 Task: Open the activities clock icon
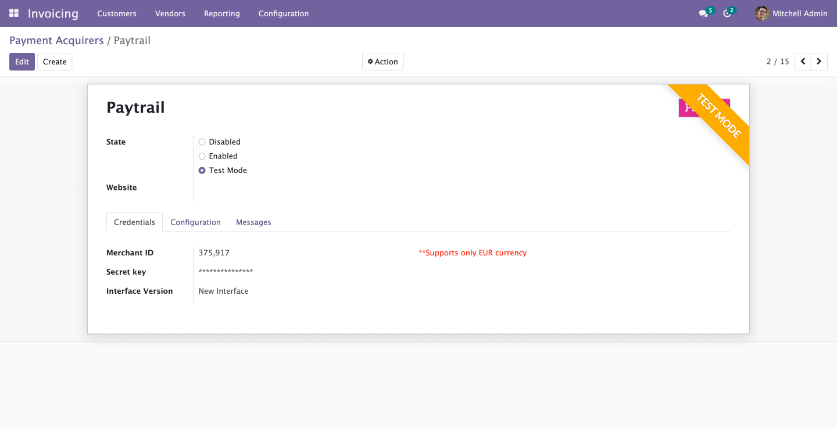tap(727, 13)
